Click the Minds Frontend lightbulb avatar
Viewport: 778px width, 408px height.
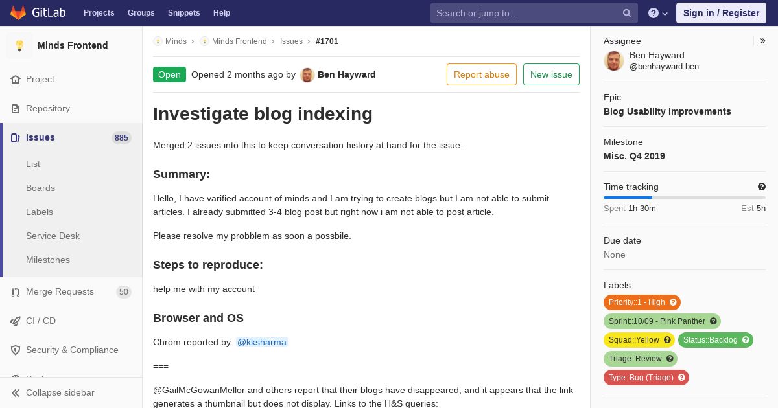pos(19,45)
